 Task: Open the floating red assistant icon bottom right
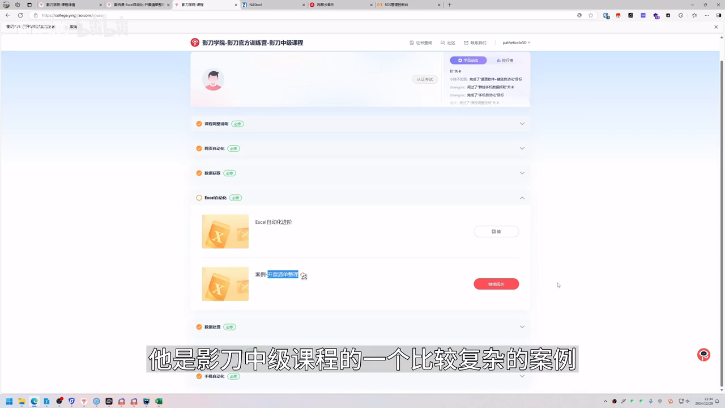point(703,354)
